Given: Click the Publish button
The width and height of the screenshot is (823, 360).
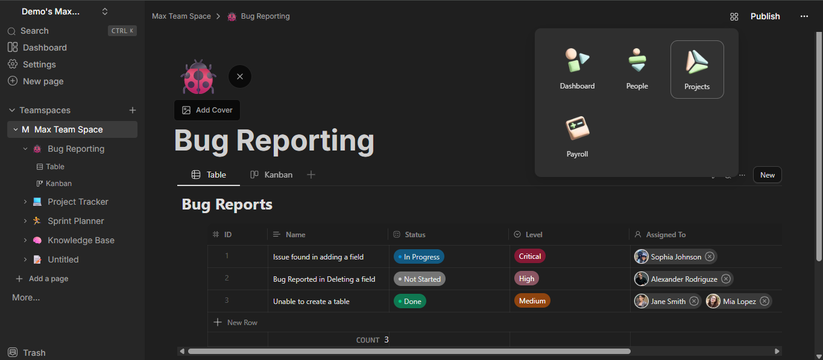Looking at the screenshot, I should (x=765, y=17).
